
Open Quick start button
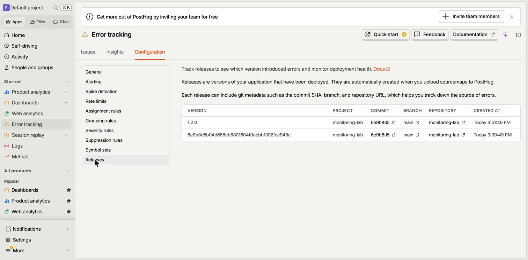coord(385,34)
